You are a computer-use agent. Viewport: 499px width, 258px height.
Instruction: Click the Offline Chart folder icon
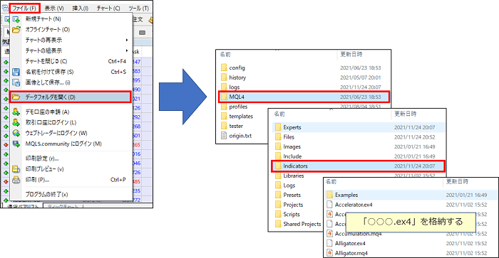tap(16, 30)
